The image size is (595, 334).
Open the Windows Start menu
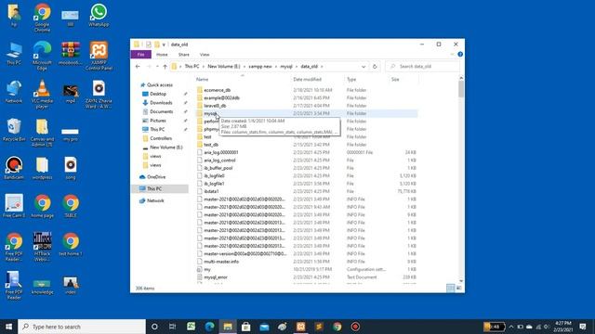[8, 327]
